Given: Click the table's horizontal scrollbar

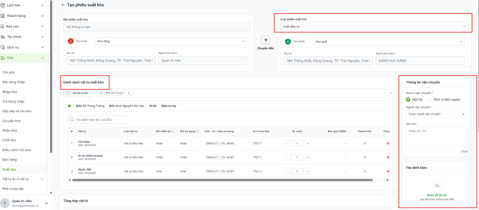Looking at the screenshot, I should pos(222,180).
